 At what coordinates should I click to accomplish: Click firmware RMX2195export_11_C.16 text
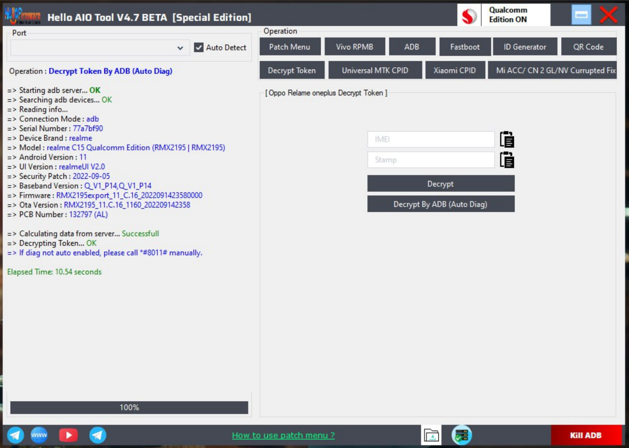(129, 195)
